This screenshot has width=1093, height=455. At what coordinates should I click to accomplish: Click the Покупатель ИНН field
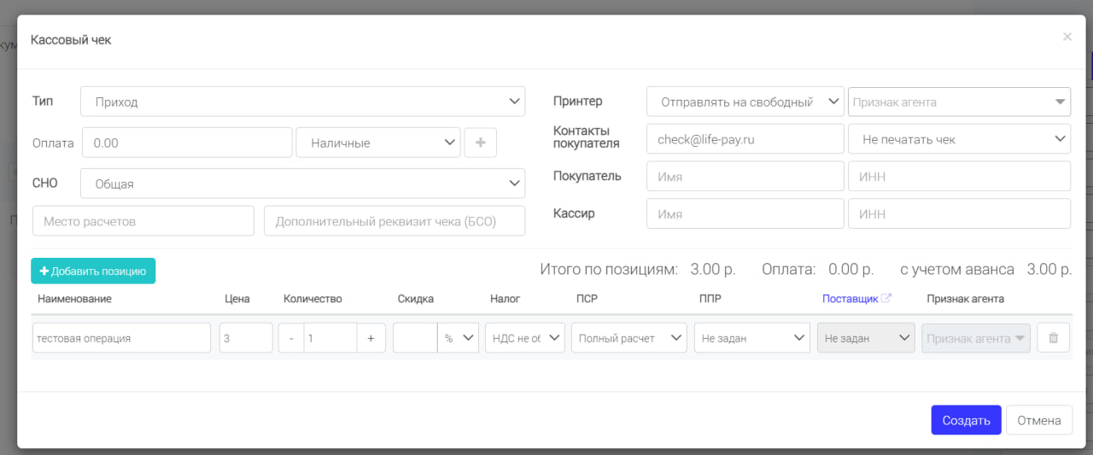point(959,177)
